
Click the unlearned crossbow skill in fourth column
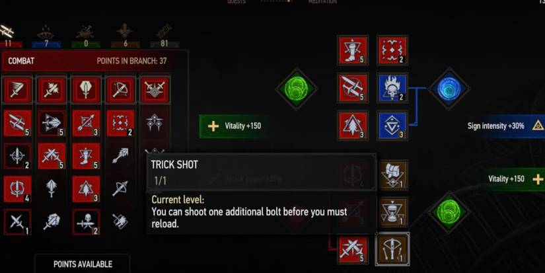(x=120, y=189)
